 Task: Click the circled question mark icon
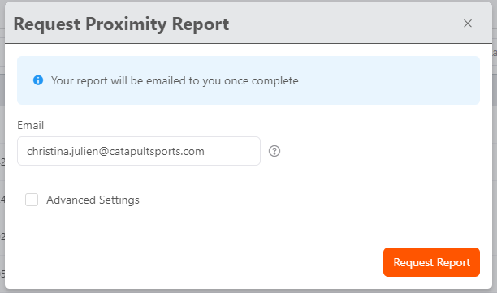274,151
